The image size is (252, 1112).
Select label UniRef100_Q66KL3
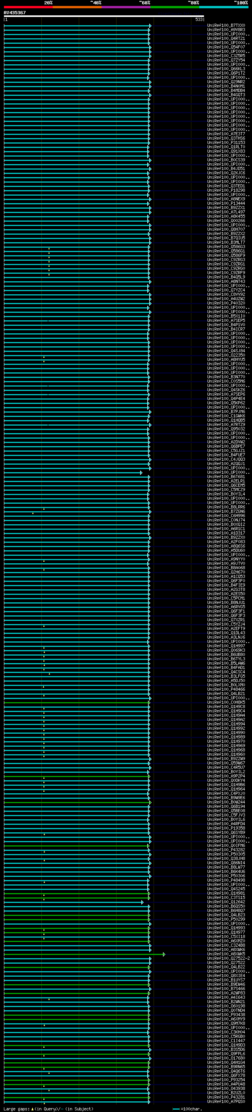pos(226,69)
